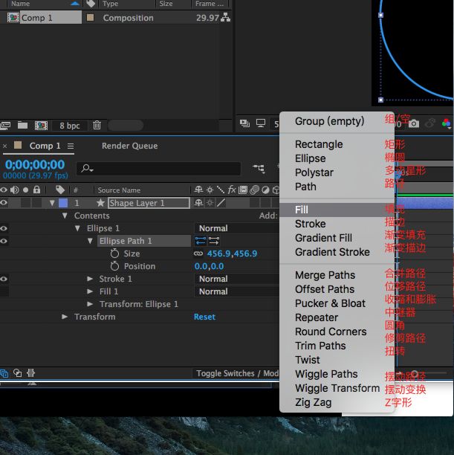The width and height of the screenshot is (454, 455).
Task: Toggle the Size stopwatch keyframe icon
Action: click(x=114, y=254)
